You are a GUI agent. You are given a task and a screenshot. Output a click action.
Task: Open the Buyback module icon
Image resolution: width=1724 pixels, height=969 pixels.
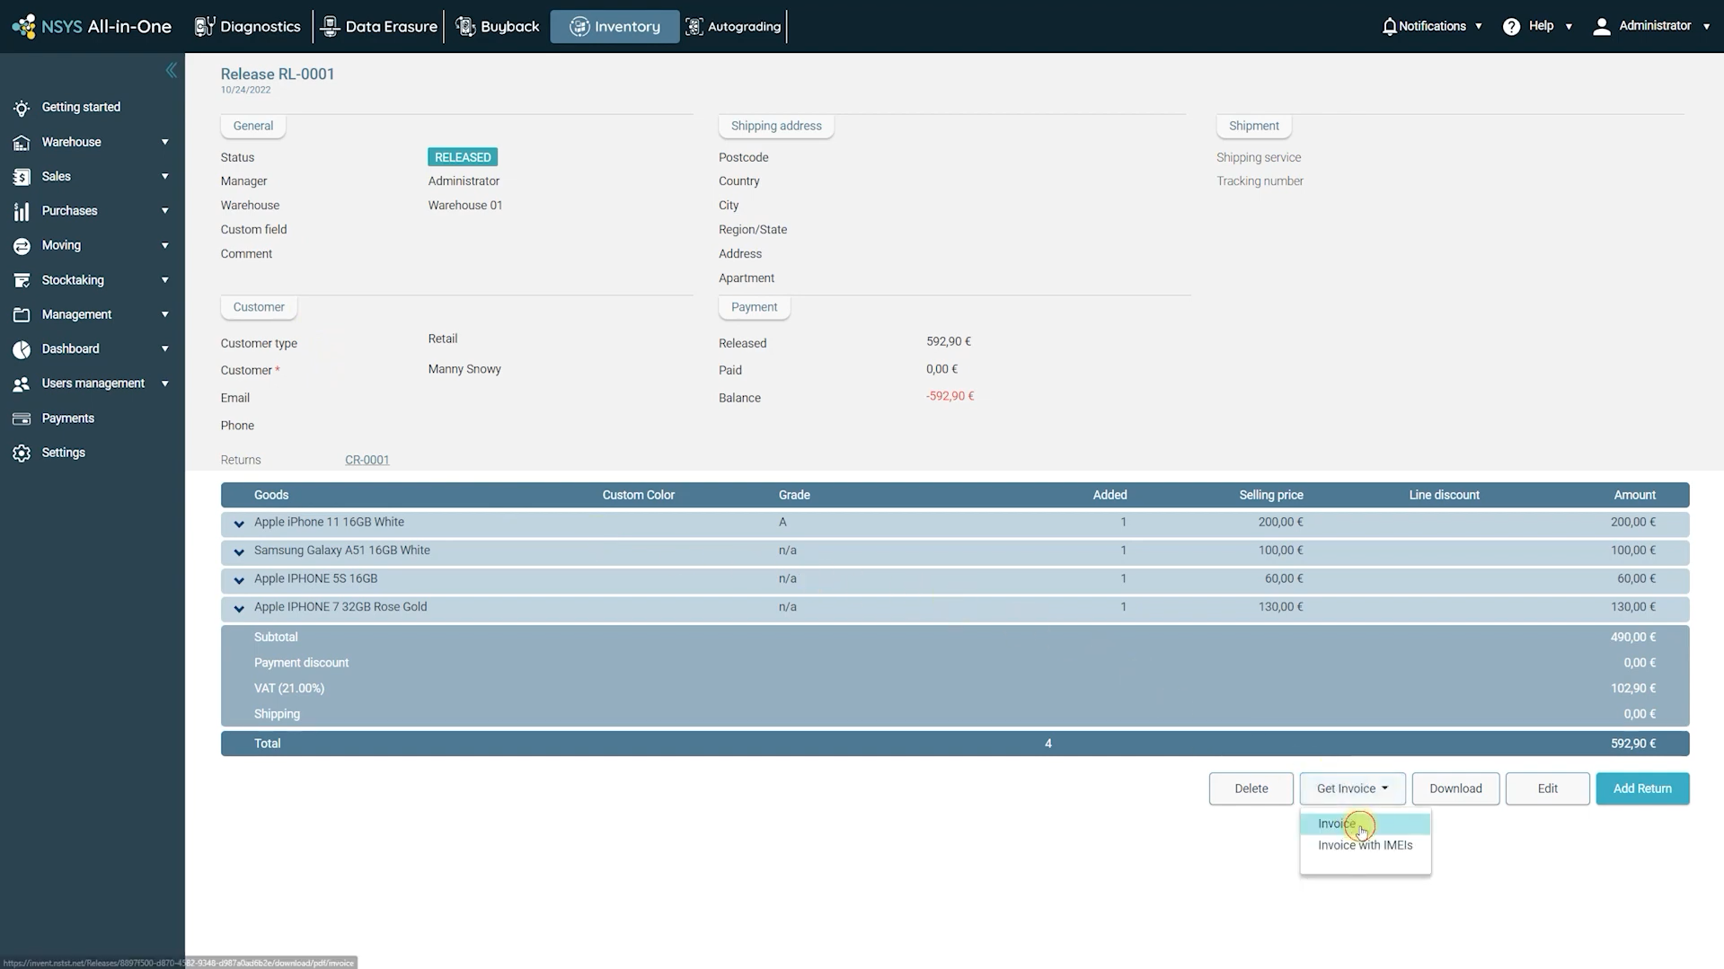(x=465, y=26)
